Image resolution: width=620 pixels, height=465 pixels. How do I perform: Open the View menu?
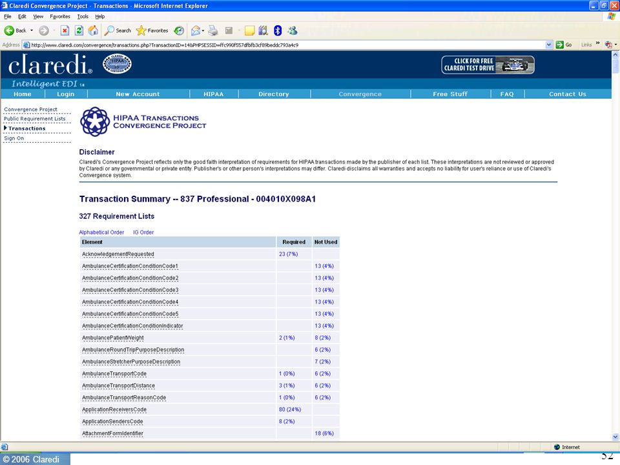pos(38,17)
